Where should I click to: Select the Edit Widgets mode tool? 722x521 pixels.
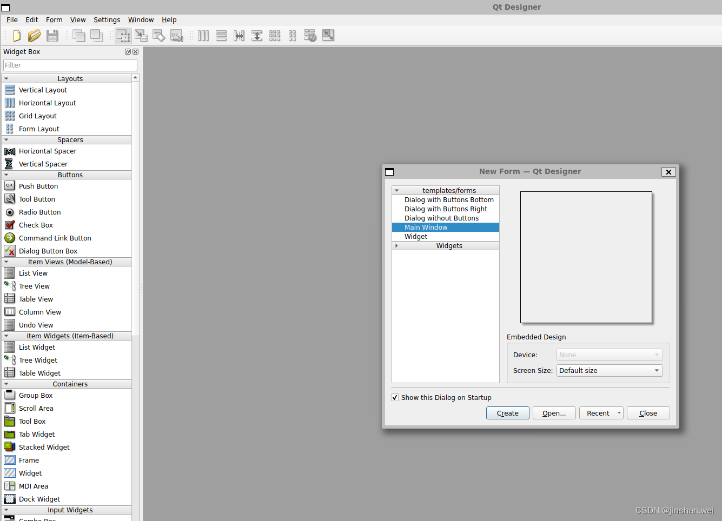pyautogui.click(x=123, y=36)
